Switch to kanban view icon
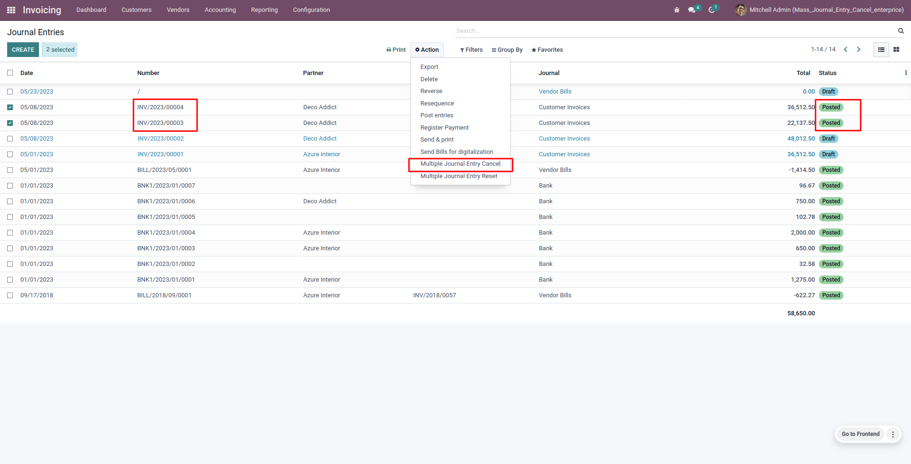The image size is (911, 464). click(896, 49)
